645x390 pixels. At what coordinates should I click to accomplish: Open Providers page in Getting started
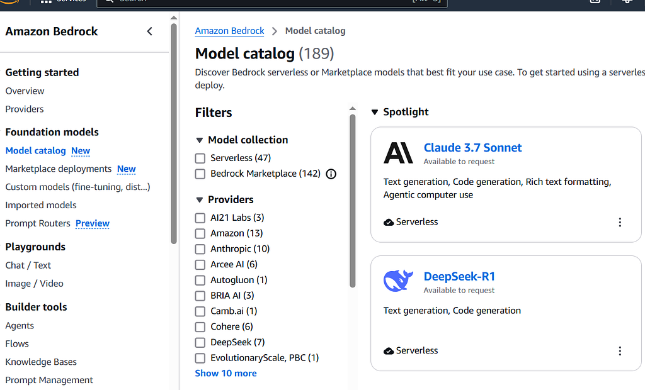(x=25, y=109)
